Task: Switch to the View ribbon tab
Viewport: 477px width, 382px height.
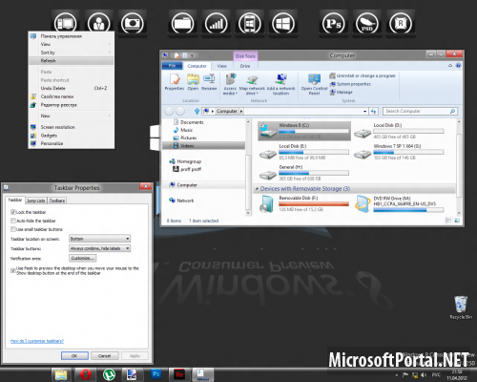Action: point(221,66)
